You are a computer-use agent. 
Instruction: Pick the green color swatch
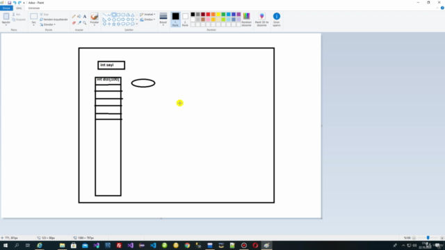point(223,15)
